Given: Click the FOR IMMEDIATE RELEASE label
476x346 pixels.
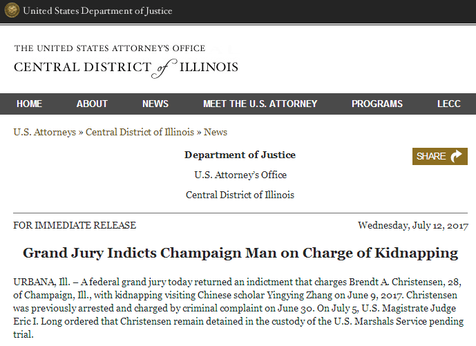Looking at the screenshot, I should point(75,225).
